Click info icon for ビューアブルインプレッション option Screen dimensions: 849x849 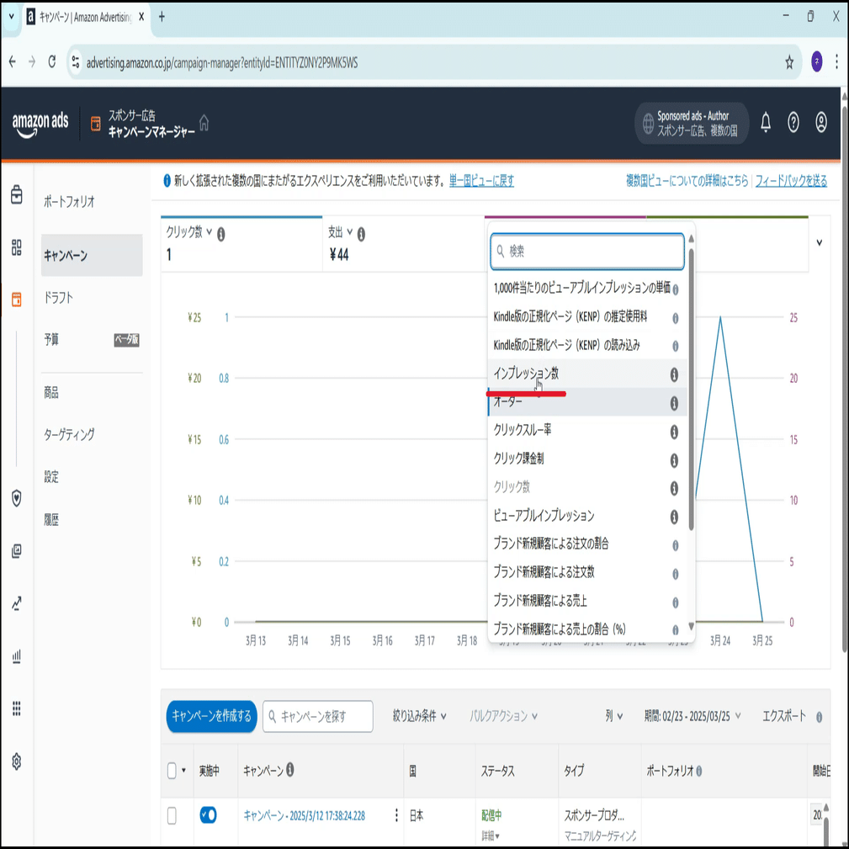point(674,517)
